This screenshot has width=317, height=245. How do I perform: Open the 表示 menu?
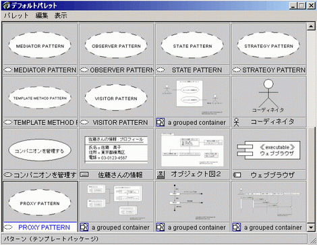coord(61,16)
